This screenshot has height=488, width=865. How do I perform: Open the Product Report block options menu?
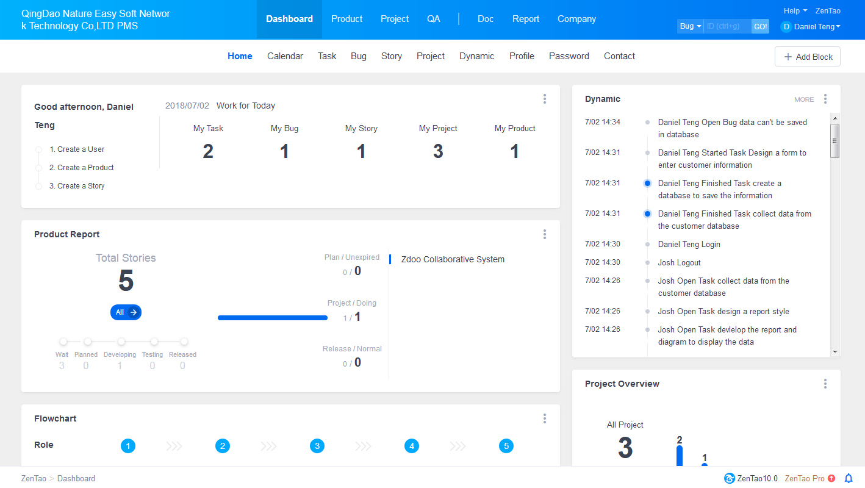click(x=545, y=234)
